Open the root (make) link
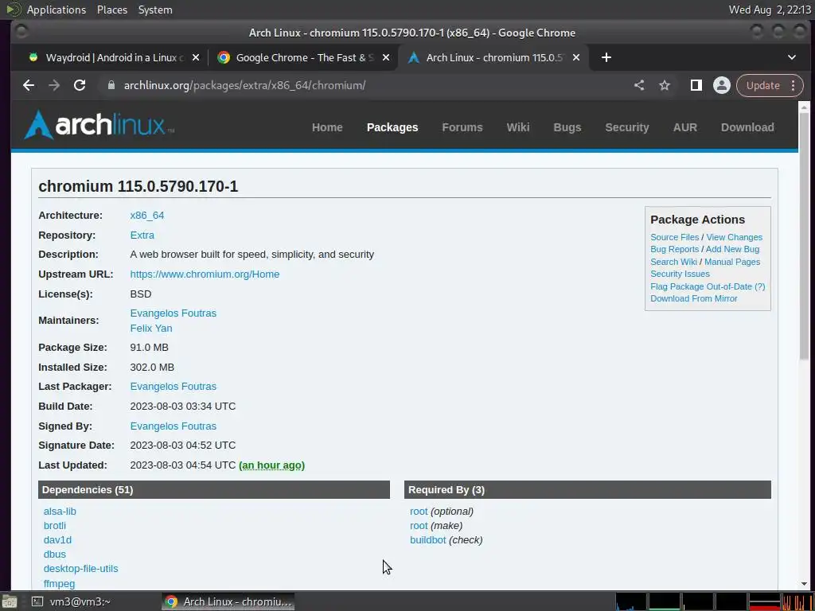815x611 pixels. (419, 525)
